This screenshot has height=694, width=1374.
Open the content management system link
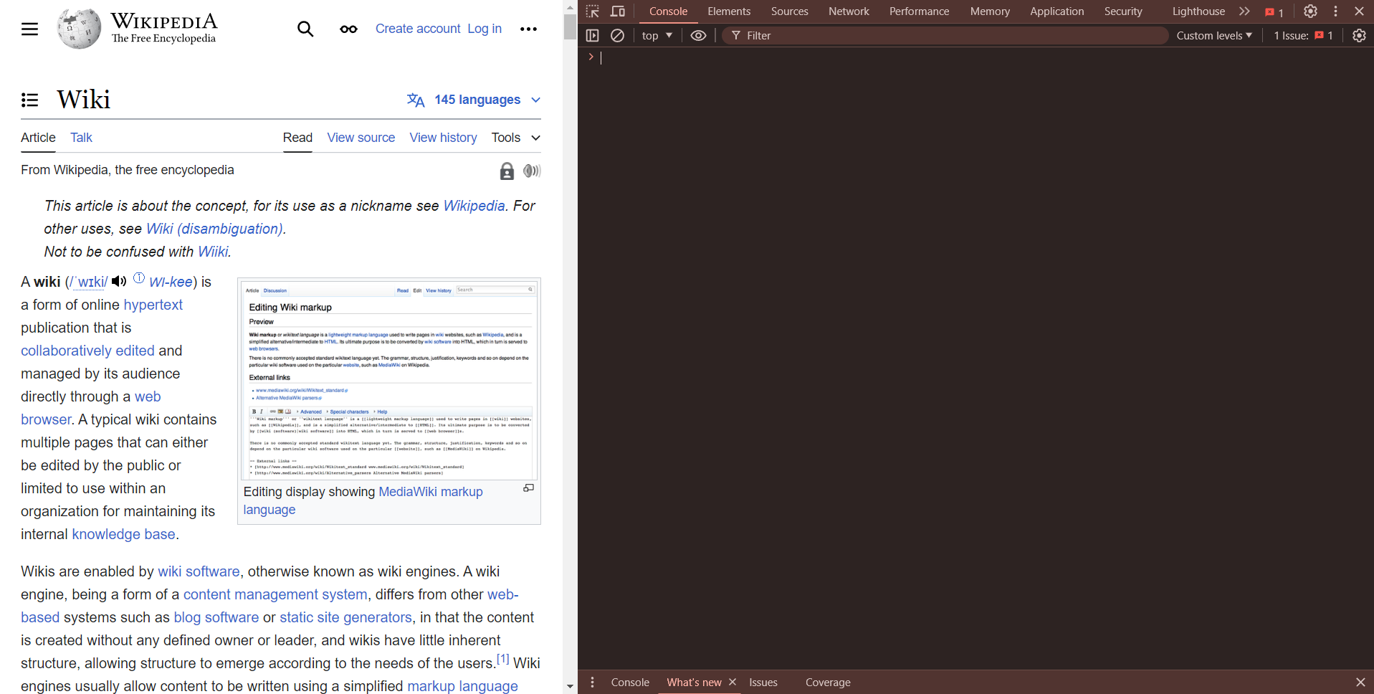pyautogui.click(x=275, y=594)
